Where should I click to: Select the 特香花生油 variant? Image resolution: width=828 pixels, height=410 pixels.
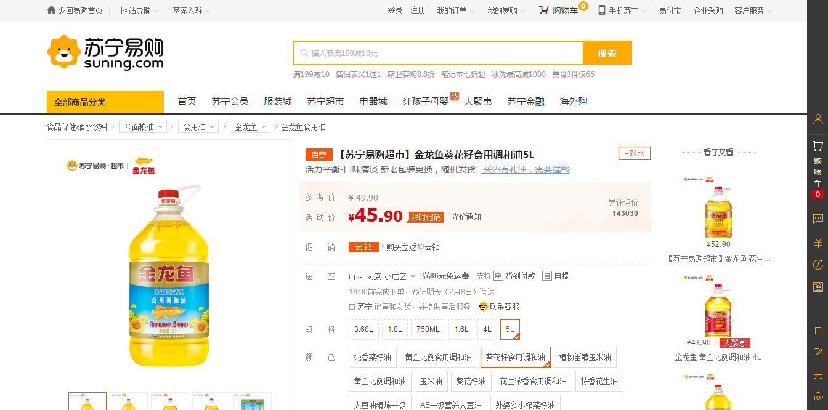600,381
